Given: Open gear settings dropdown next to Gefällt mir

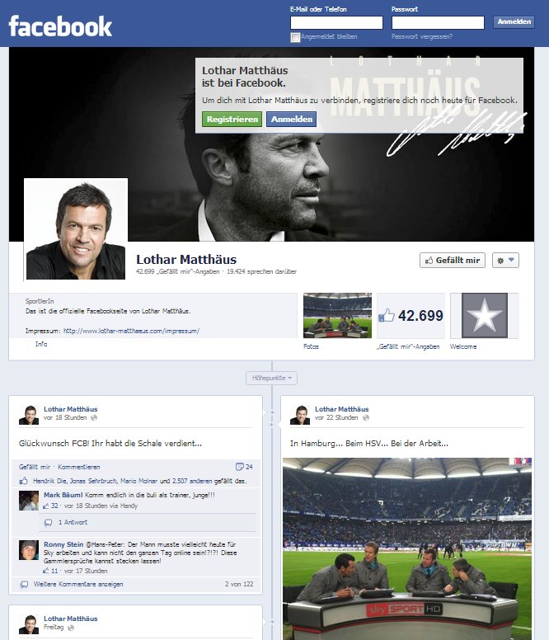Looking at the screenshot, I should 505,261.
